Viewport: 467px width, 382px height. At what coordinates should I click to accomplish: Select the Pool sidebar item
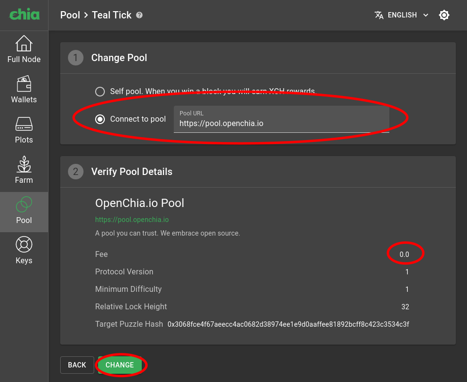24,212
